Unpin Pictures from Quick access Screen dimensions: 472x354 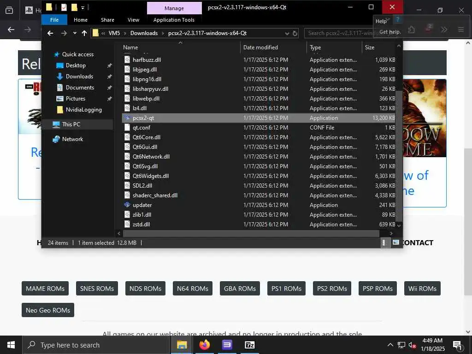click(x=109, y=99)
